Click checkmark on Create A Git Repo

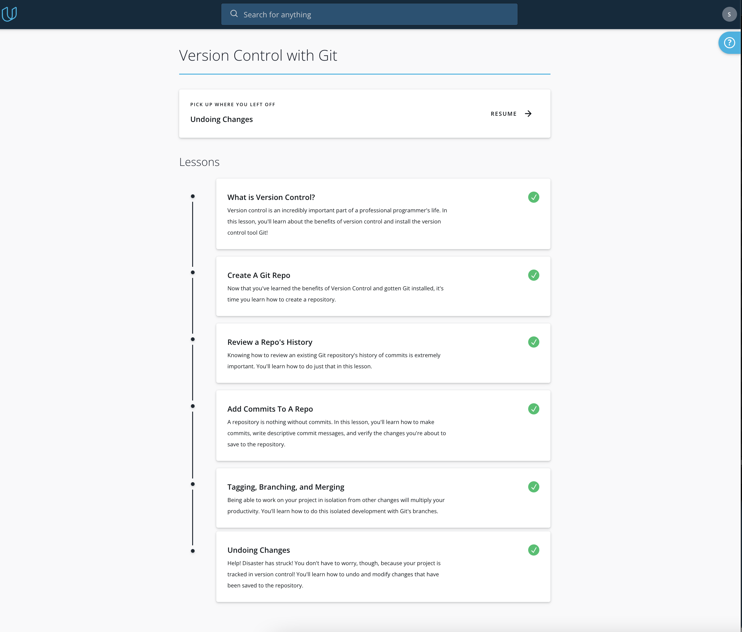coord(533,275)
